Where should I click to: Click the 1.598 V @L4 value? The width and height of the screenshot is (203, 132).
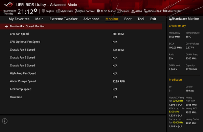point(175,105)
